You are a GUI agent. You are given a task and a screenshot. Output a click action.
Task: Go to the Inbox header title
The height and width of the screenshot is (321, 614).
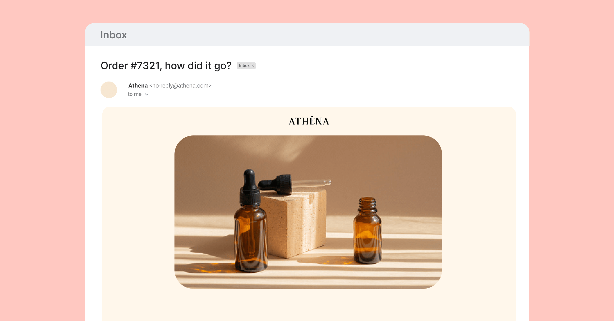(x=114, y=35)
